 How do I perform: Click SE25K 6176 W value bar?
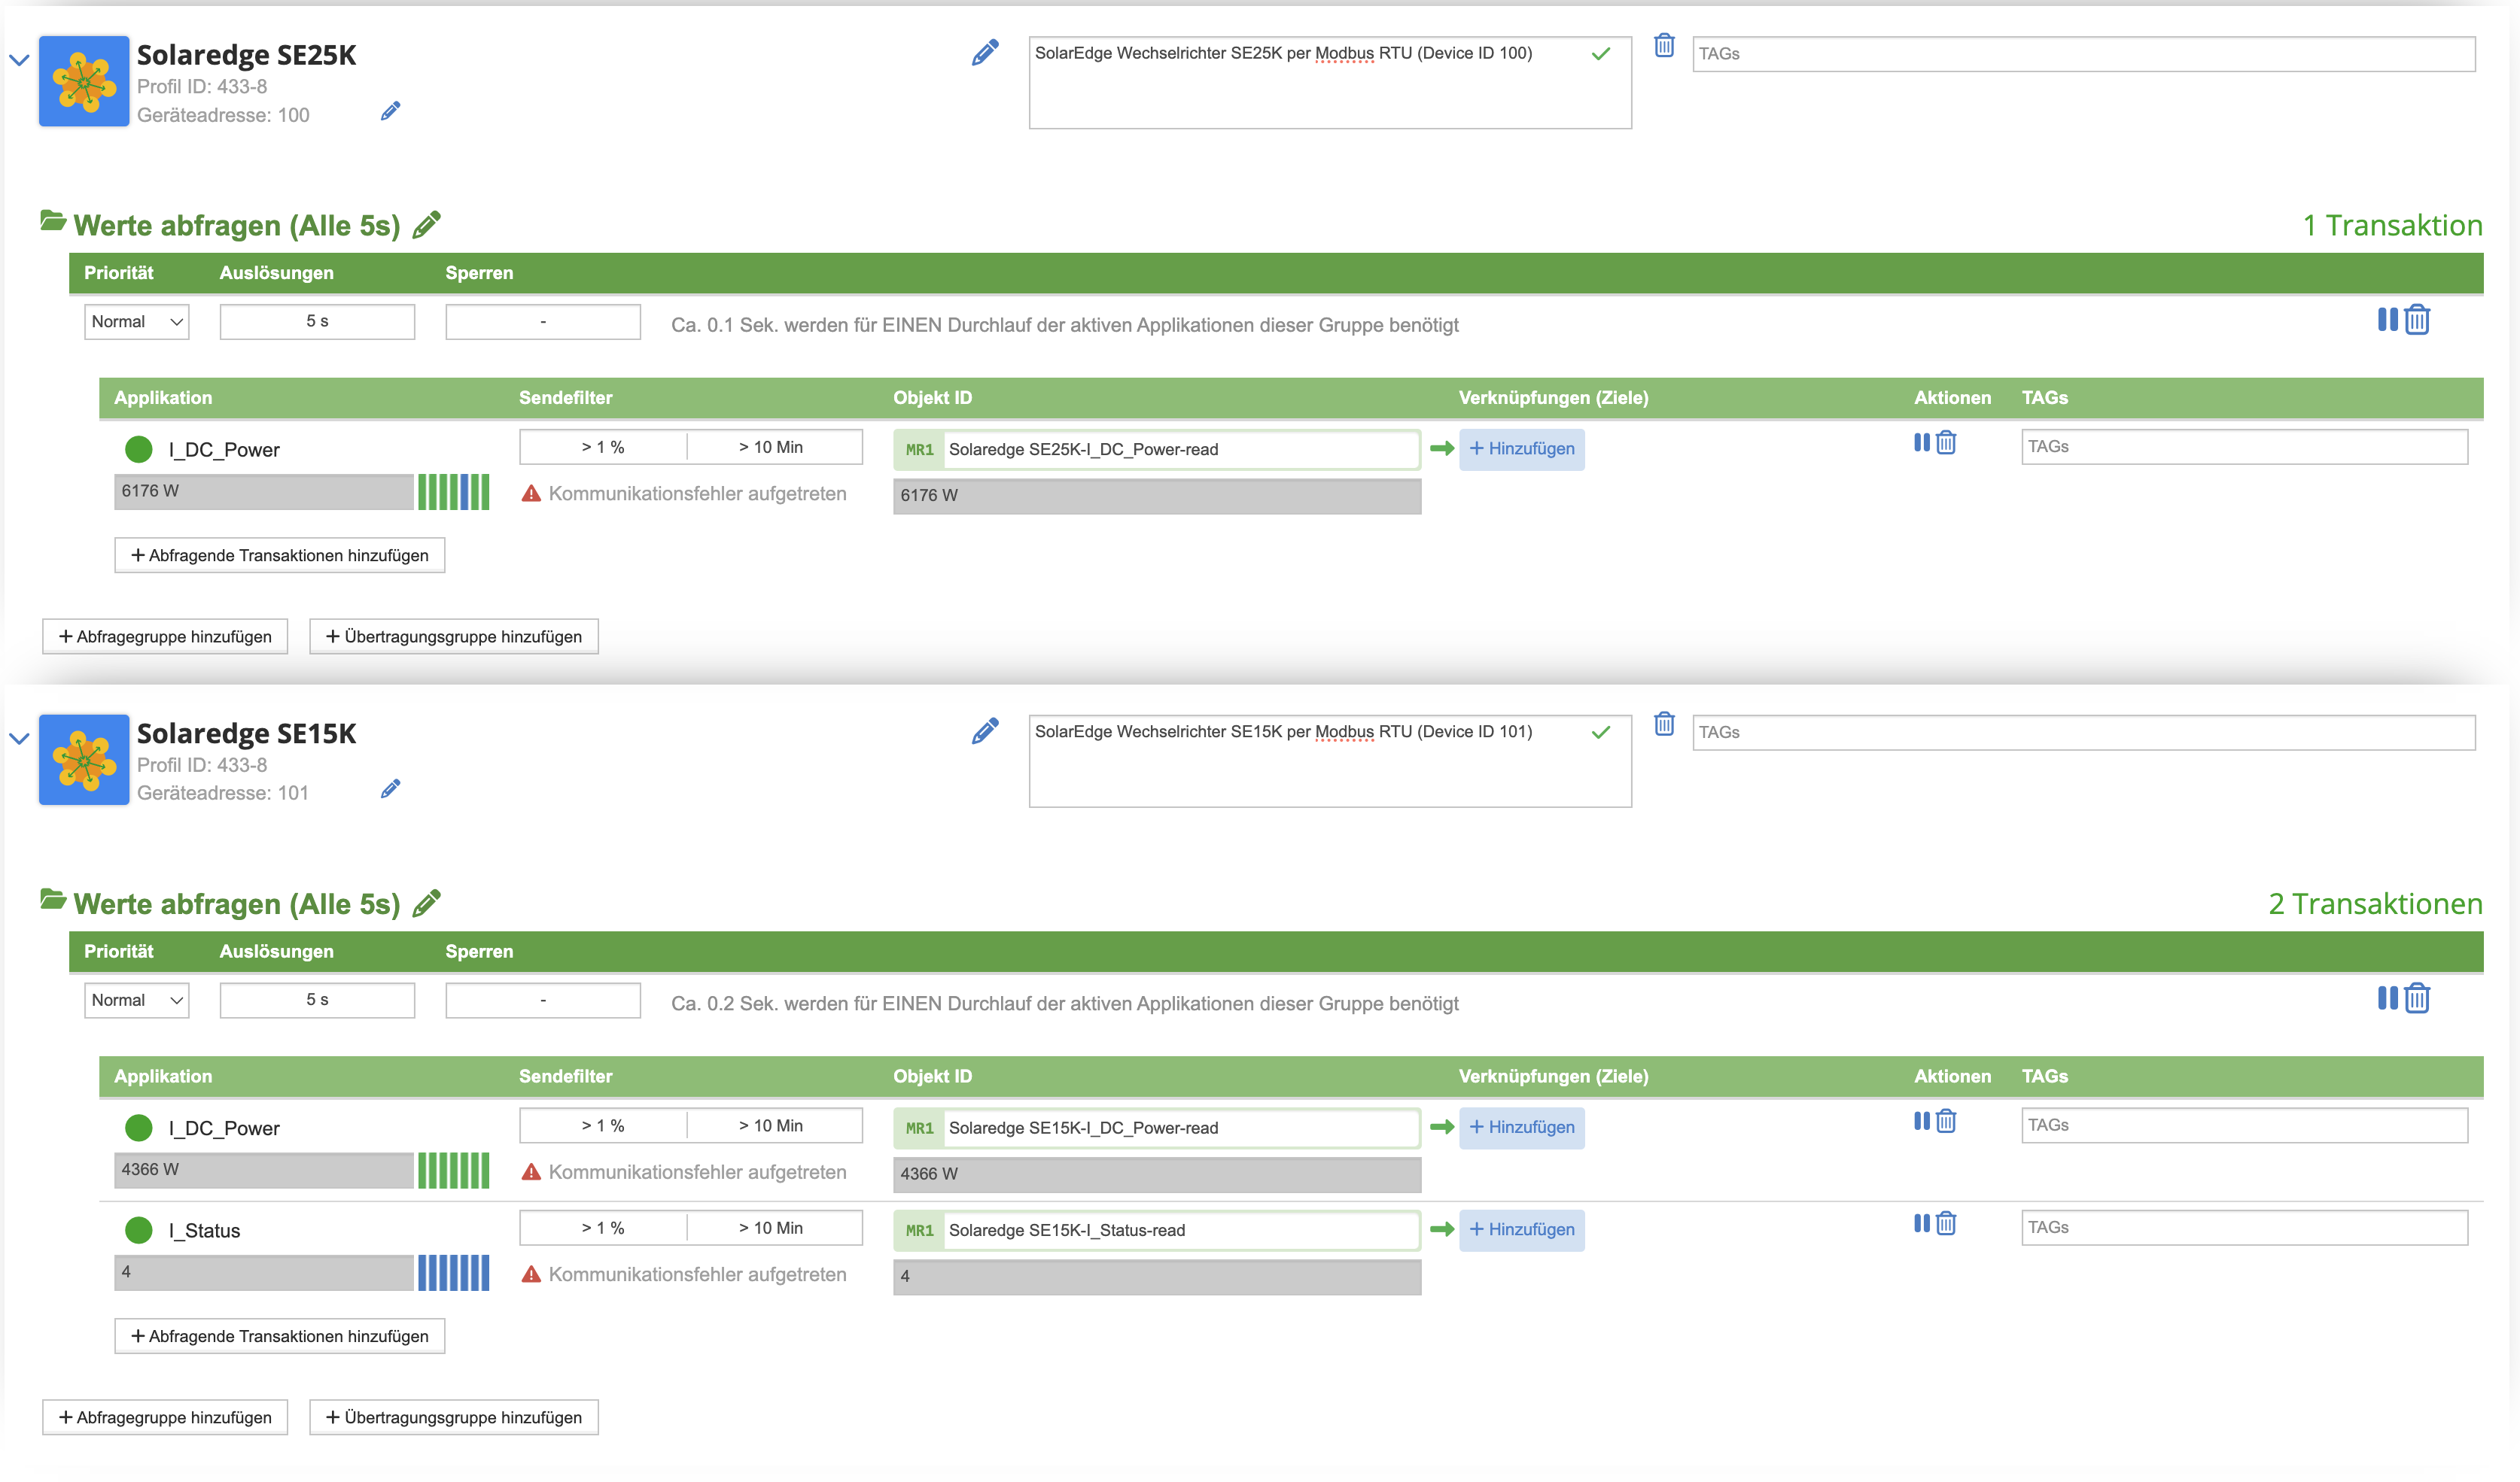point(264,492)
